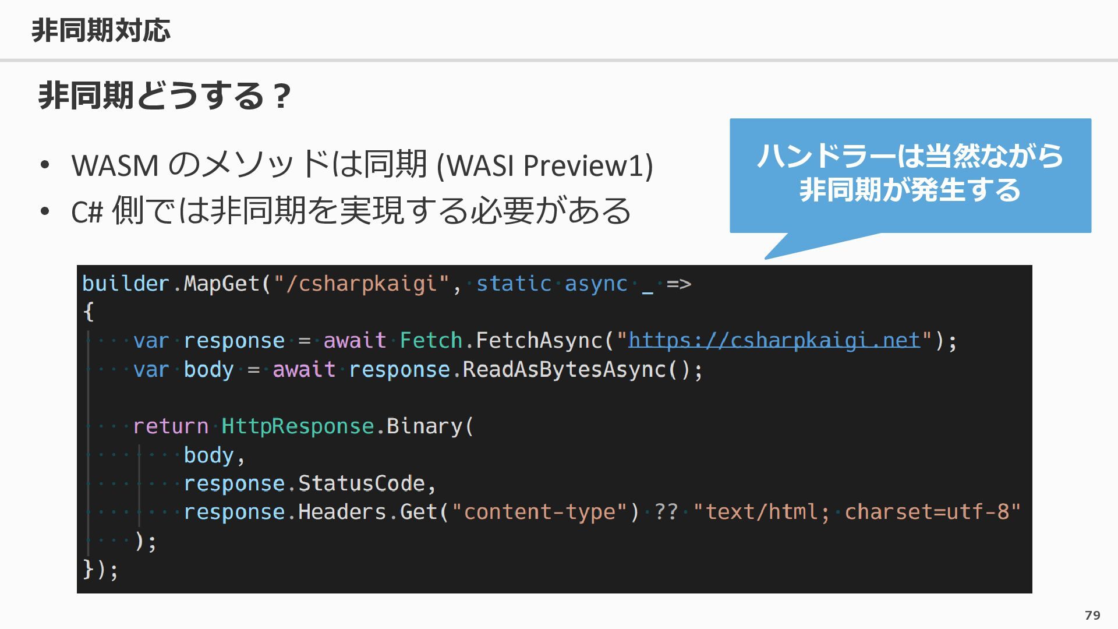Click Fetch.FetchAsync call in the code
1118x629 pixels.
click(501, 340)
